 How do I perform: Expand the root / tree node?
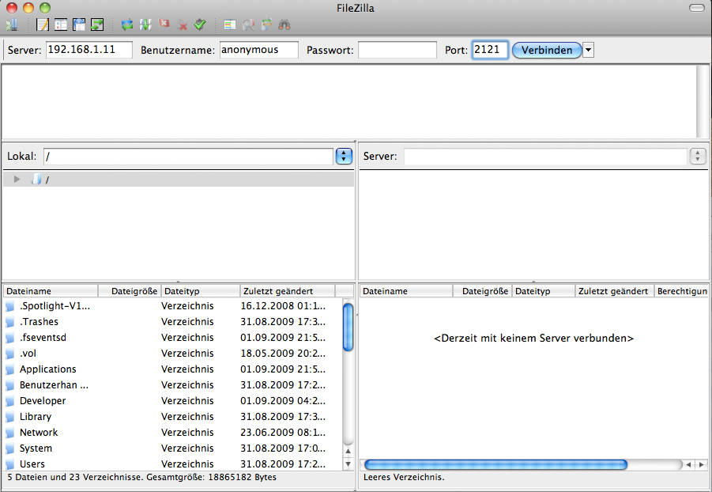pyautogui.click(x=17, y=179)
